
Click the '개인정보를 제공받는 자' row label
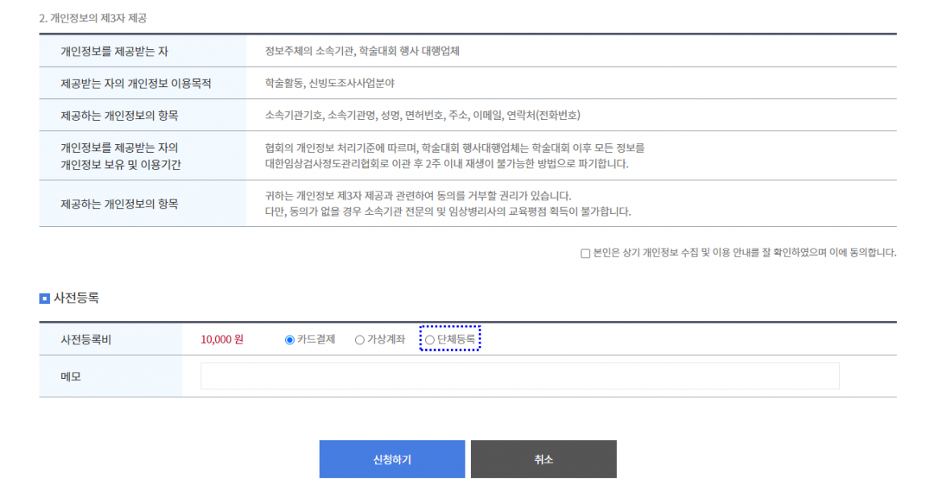[114, 51]
